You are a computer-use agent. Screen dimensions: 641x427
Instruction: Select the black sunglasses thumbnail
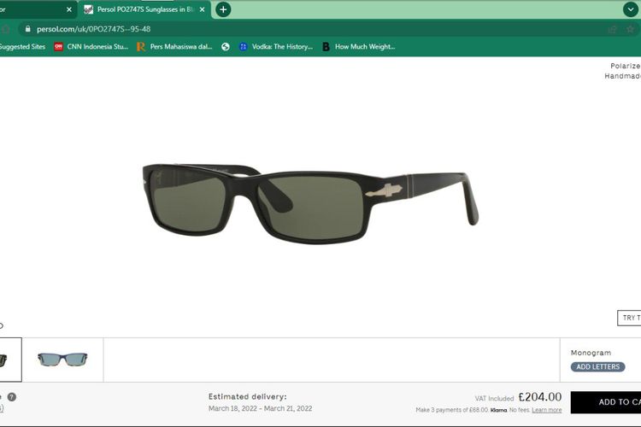point(7,360)
